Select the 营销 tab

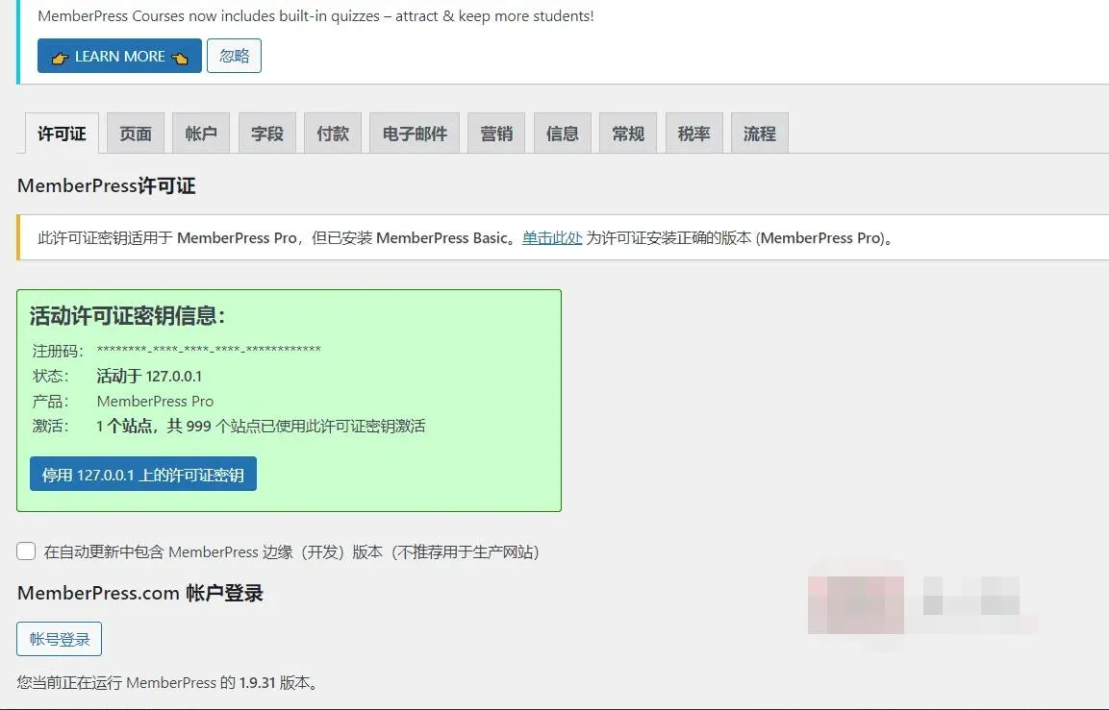(495, 134)
